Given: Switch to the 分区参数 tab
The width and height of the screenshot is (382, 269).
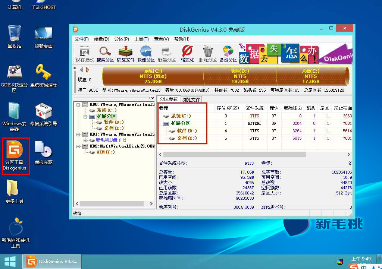Looking at the screenshot, I should [169, 99].
